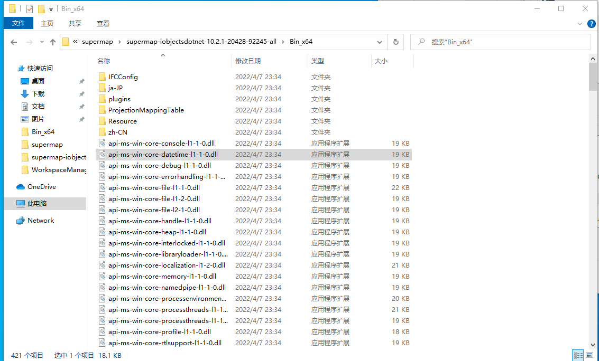Click the scrollbar up arrow
Image resolution: width=599 pixels, height=361 pixels.
coord(593,59)
